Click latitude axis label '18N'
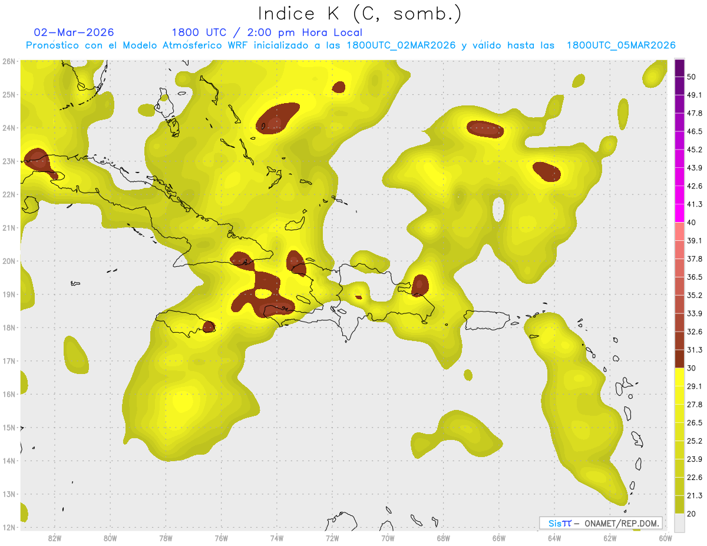Screen dimensions: 707x546 [9, 327]
